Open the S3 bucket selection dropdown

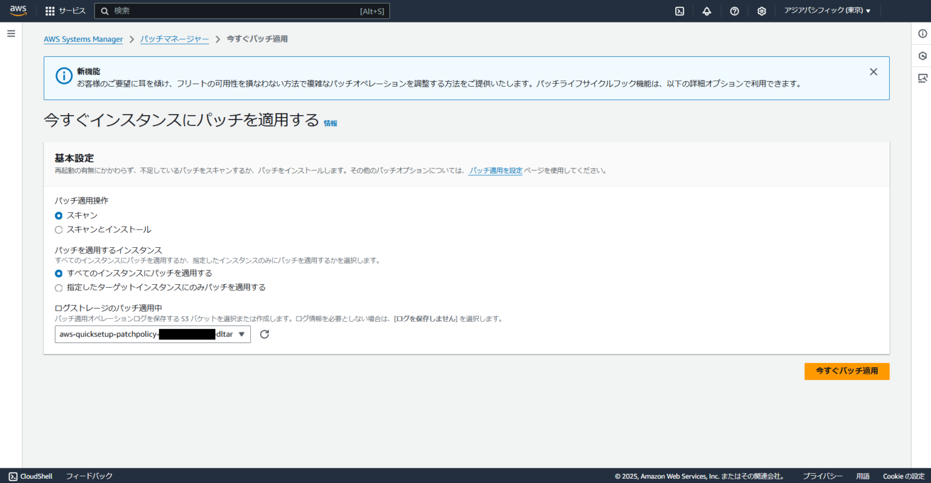152,334
